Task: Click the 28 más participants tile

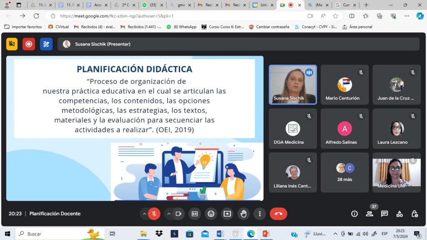Action: point(344,172)
